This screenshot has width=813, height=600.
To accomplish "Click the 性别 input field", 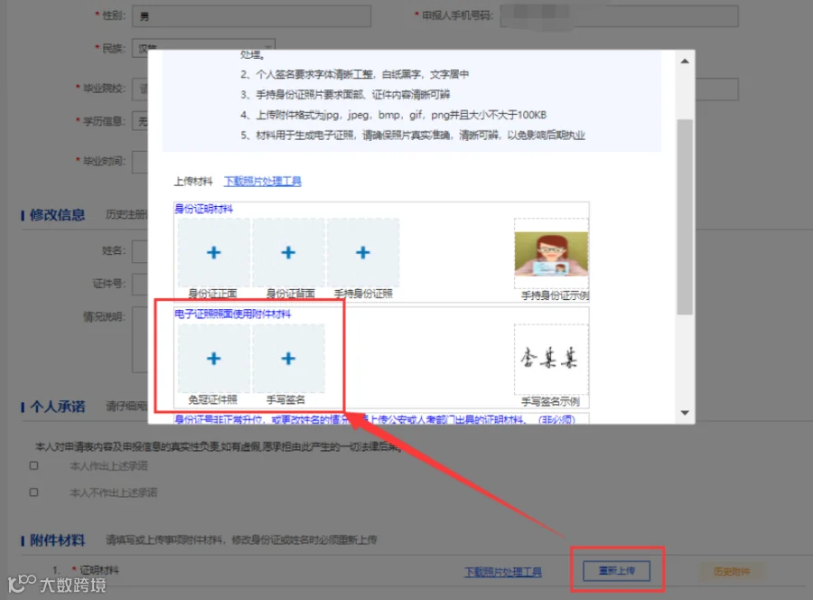I will (x=251, y=16).
